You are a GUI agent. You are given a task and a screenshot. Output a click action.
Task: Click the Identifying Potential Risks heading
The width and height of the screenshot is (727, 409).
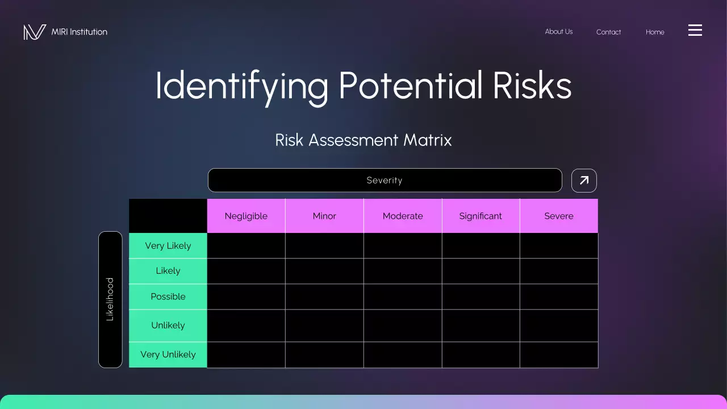(363, 86)
